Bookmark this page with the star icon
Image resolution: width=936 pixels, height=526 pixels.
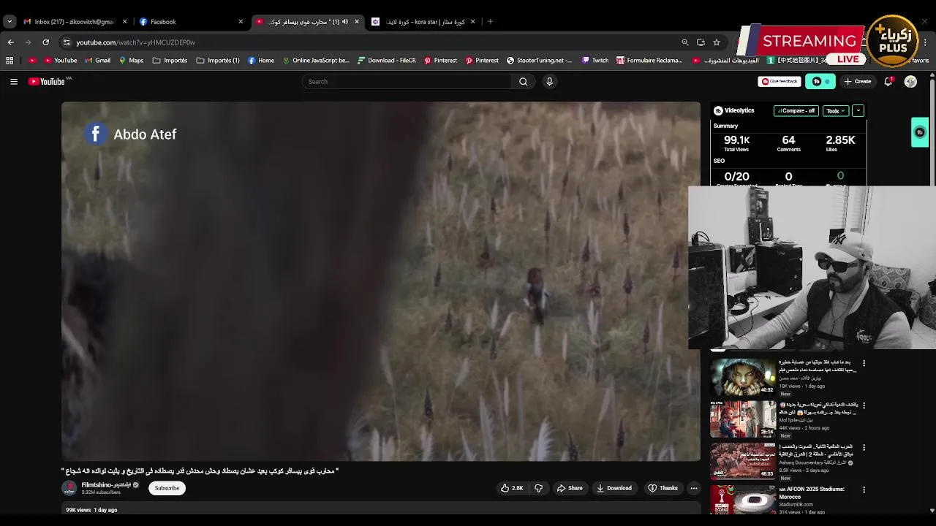point(717,42)
